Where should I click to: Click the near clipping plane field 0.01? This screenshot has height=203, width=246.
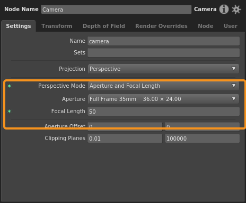coord(125,139)
